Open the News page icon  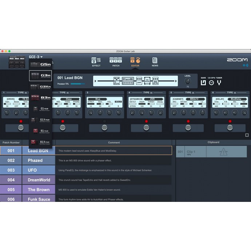tap(155, 61)
